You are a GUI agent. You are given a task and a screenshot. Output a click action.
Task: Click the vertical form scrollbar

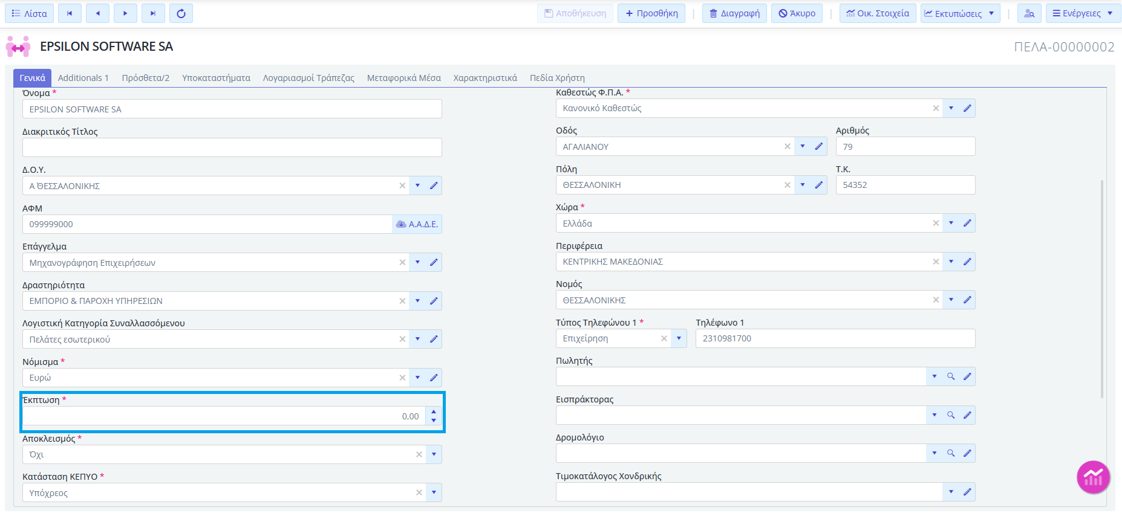coord(1102,289)
